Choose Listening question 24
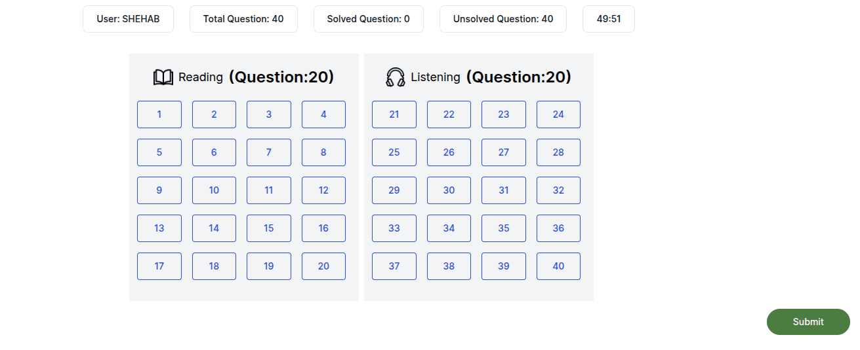 pyautogui.click(x=558, y=114)
